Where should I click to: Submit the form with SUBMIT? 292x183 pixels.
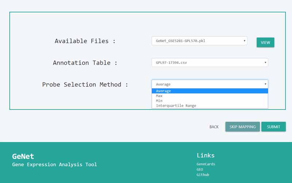pos(273,127)
